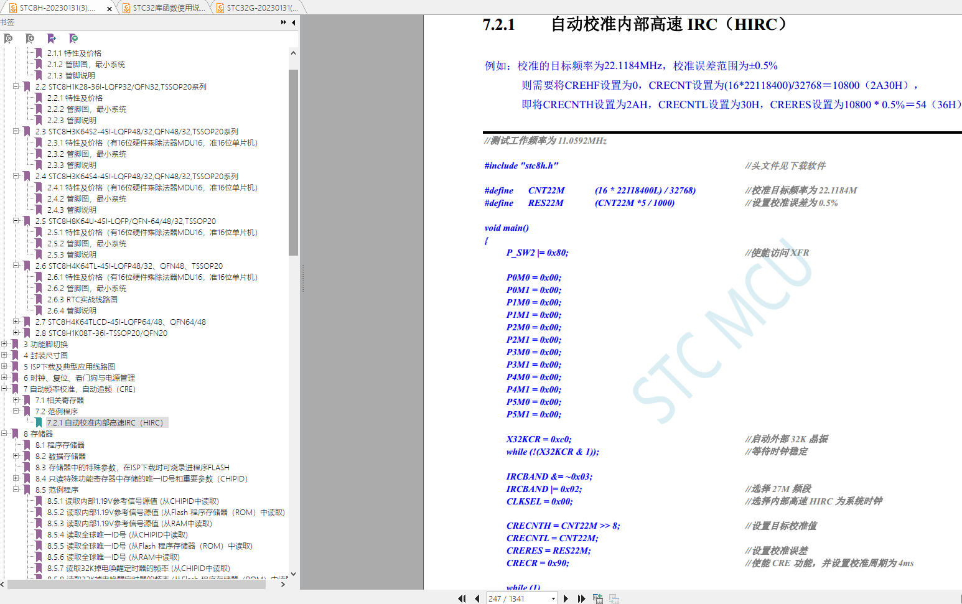The height and width of the screenshot is (604, 962).
Task: Click the teal bookmark icon of 7.2.1
Action: click(x=39, y=423)
